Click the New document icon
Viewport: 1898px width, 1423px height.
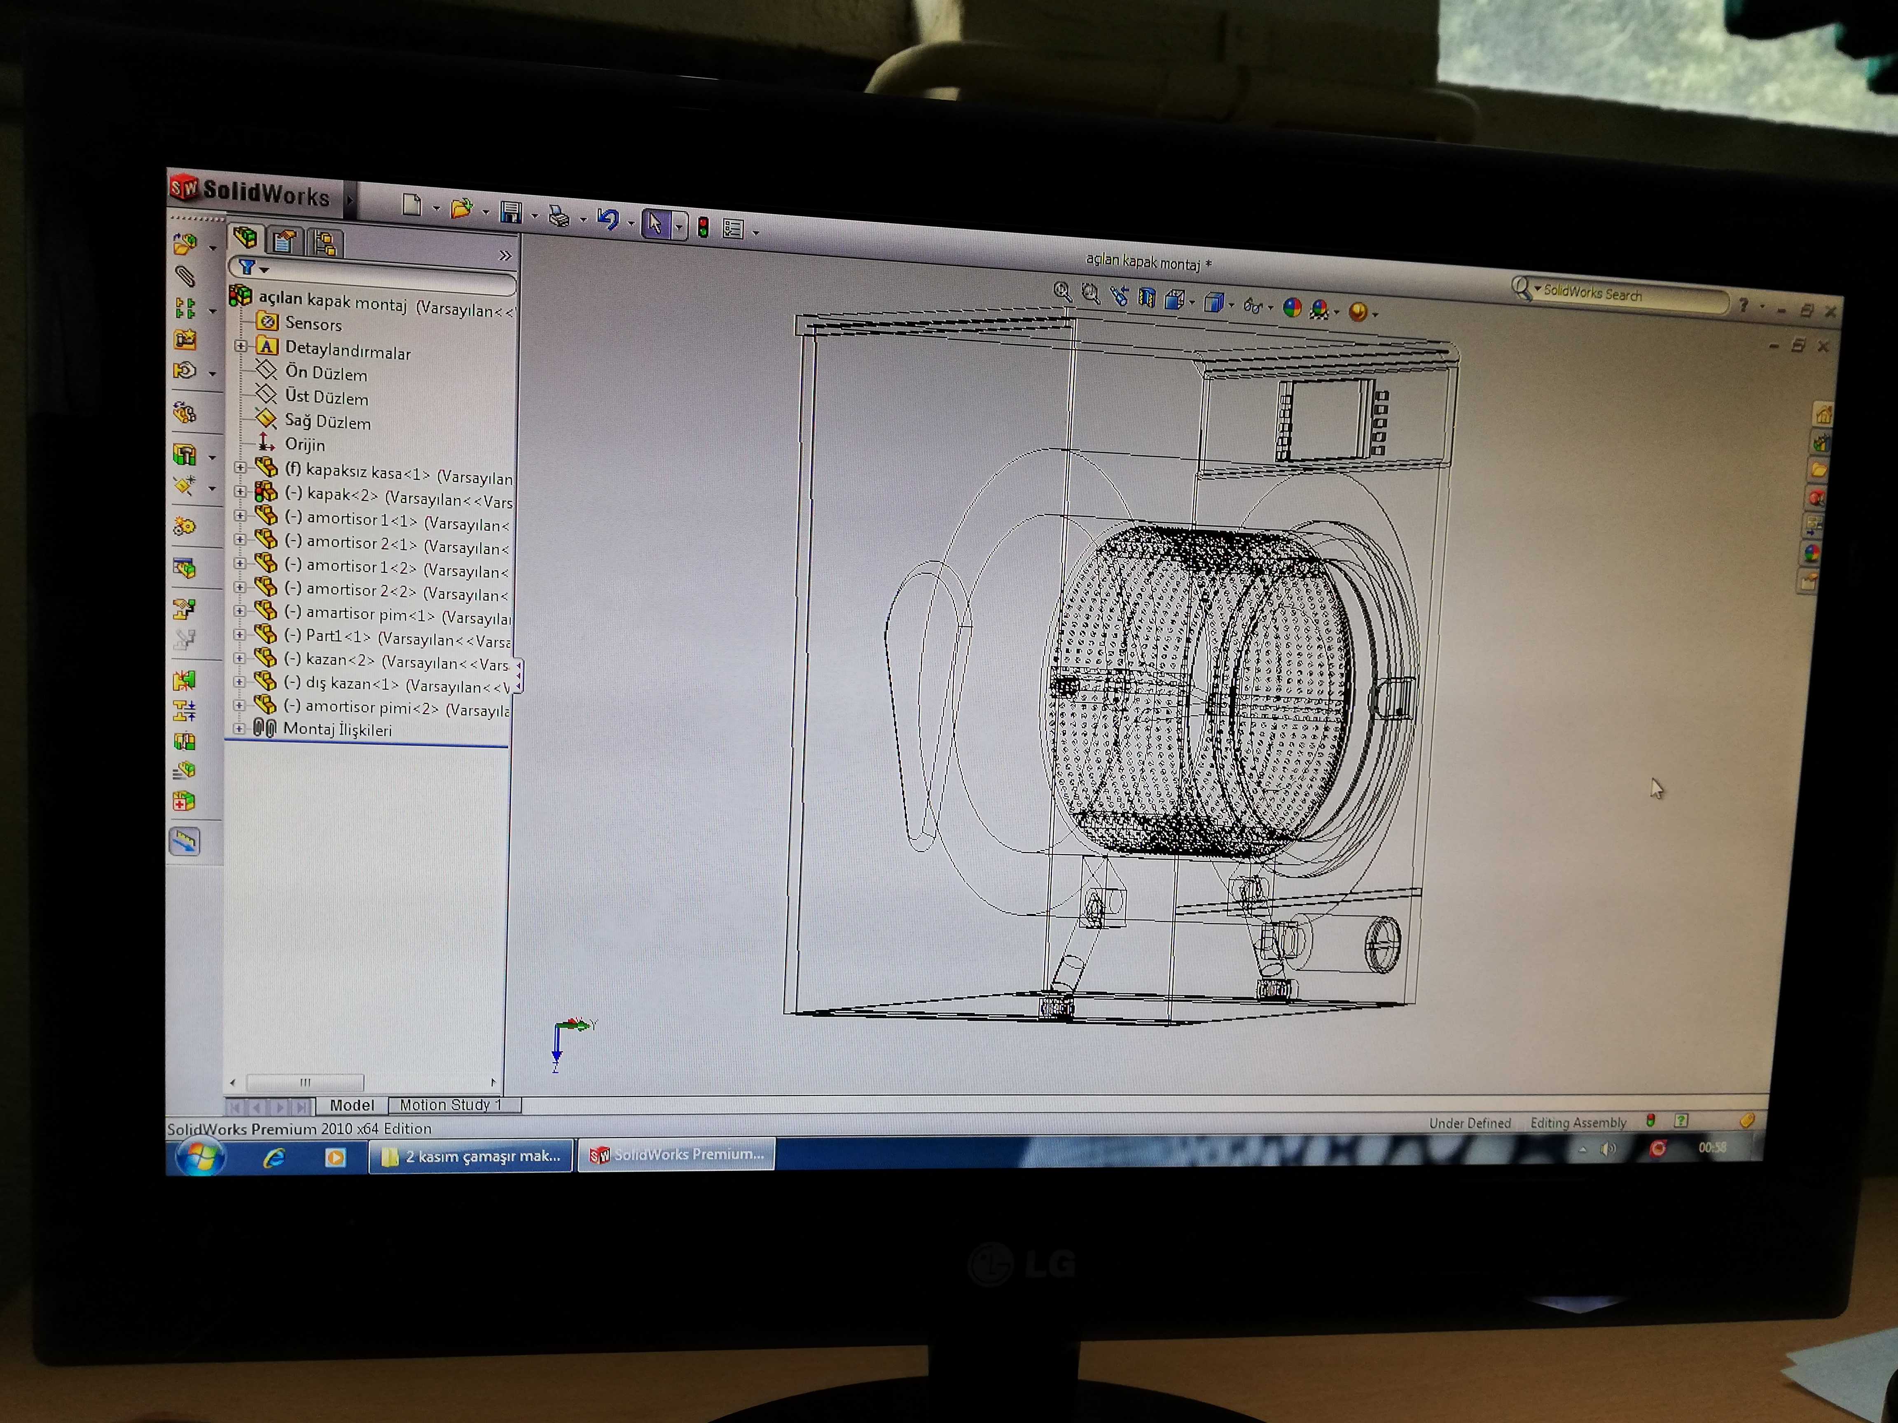412,205
